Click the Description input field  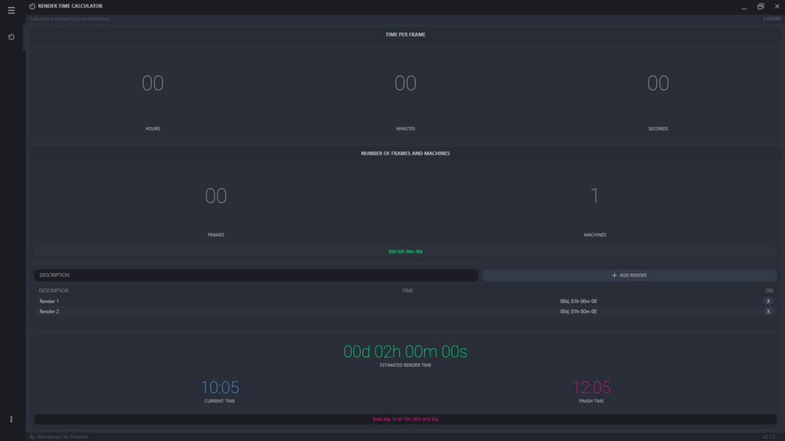tap(256, 275)
